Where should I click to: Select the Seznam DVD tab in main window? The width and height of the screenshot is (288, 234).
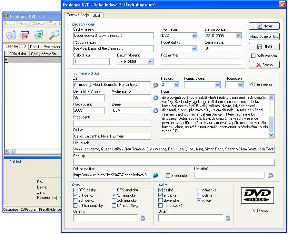[x=16, y=46]
